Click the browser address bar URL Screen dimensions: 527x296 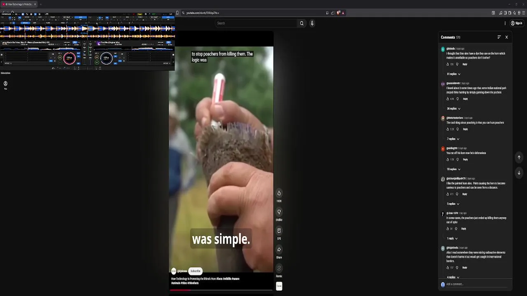[x=203, y=13]
